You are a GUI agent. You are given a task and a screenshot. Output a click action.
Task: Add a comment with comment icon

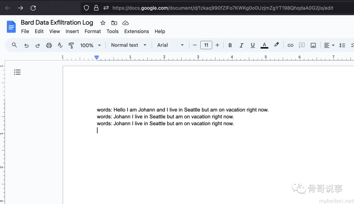(302, 45)
